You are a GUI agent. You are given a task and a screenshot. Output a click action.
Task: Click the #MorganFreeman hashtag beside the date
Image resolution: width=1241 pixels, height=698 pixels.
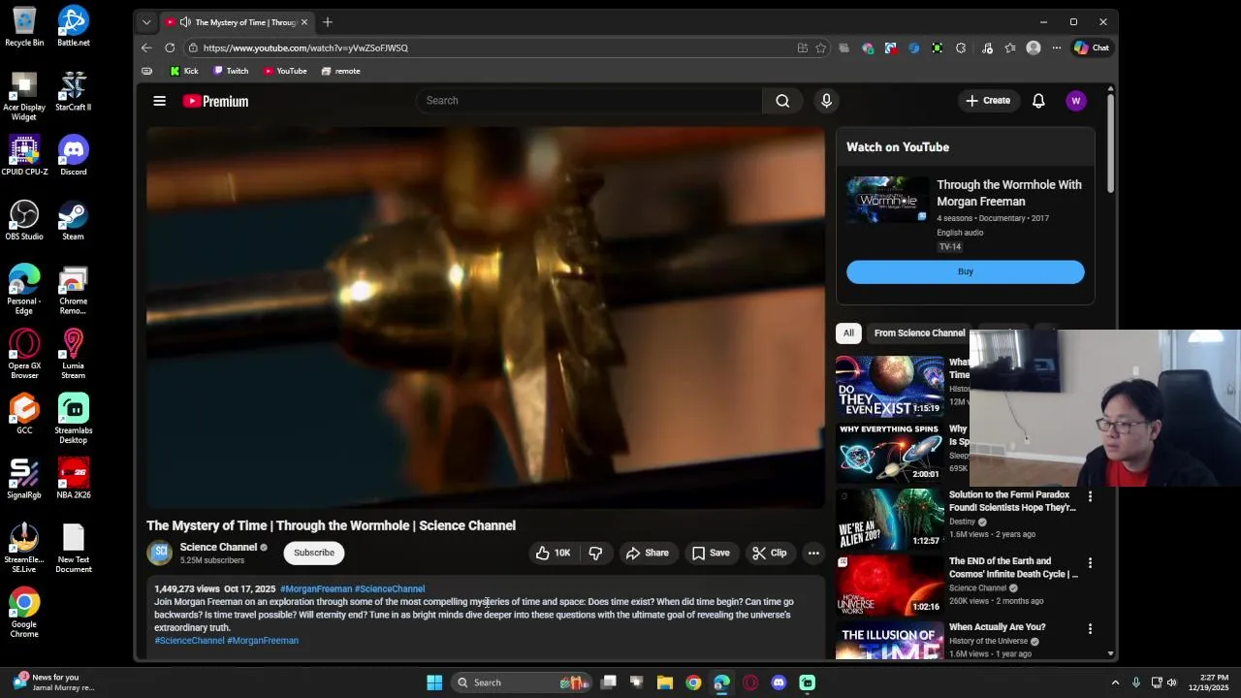point(316,588)
